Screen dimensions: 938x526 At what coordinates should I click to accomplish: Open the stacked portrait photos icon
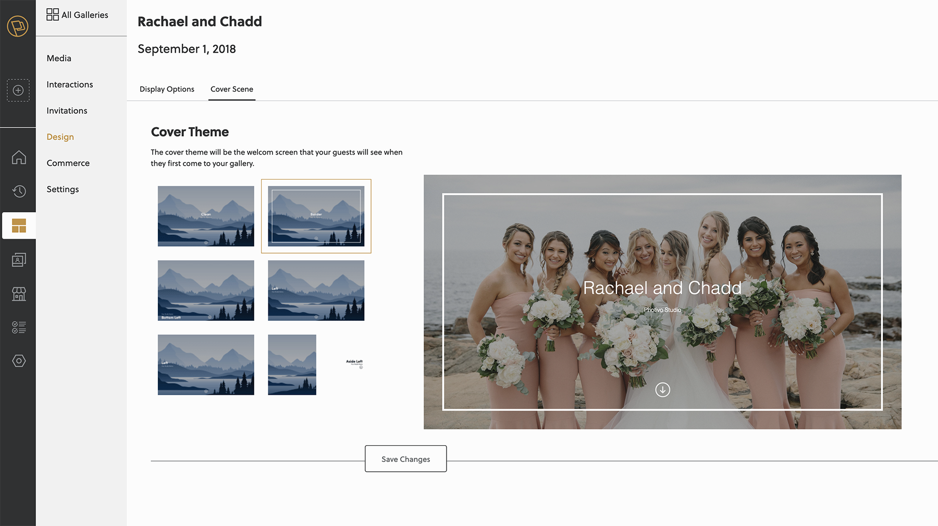point(19,260)
